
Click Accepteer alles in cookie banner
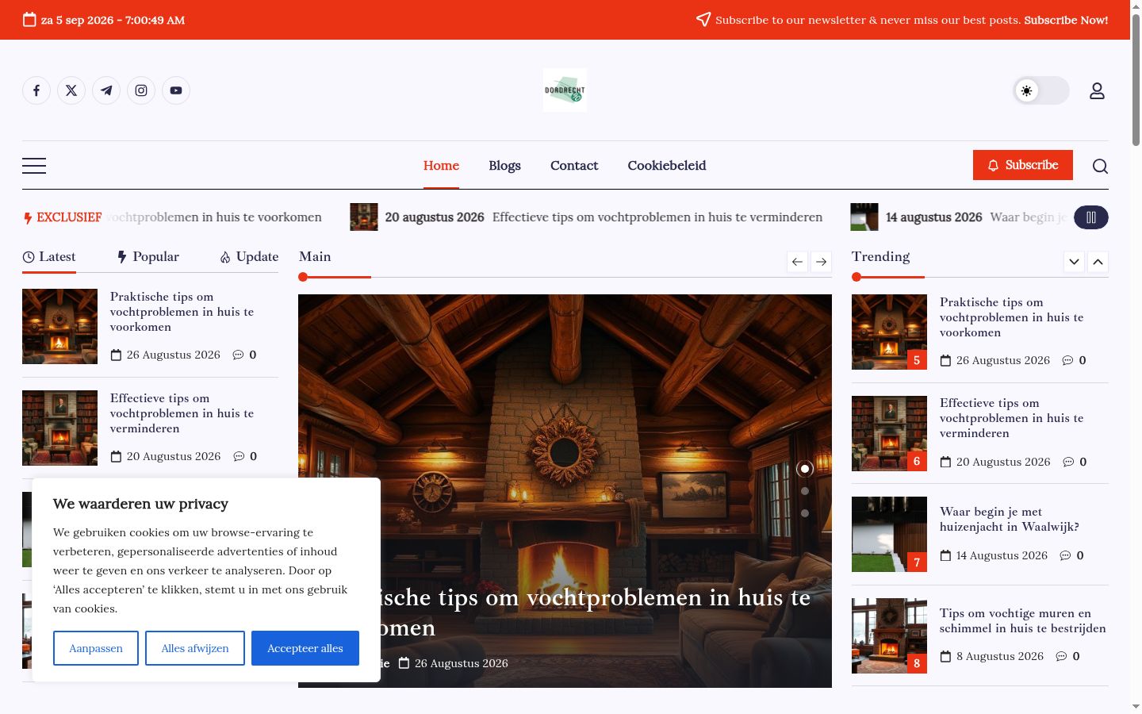[x=305, y=648]
